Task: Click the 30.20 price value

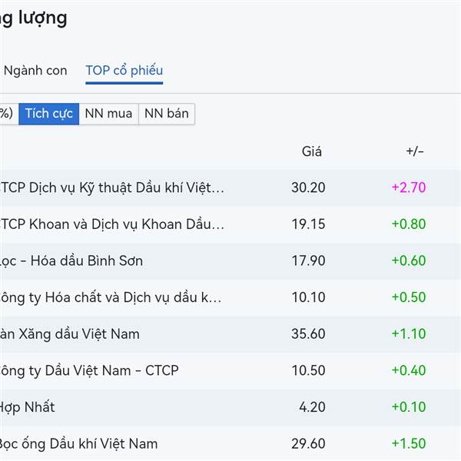Action: 308,187
